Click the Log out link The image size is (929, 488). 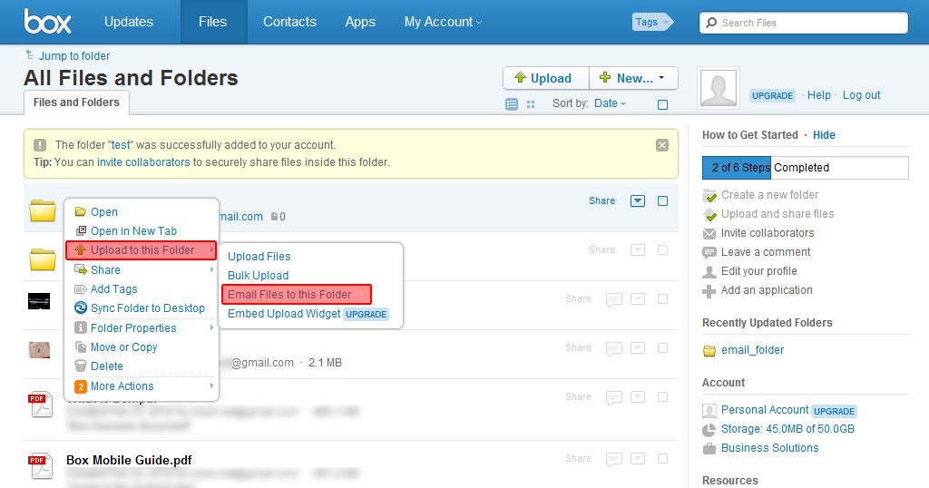pyautogui.click(x=861, y=95)
